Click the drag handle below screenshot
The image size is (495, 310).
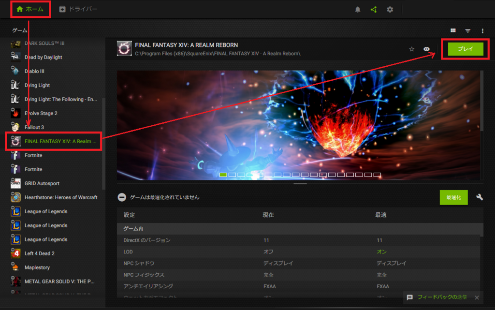[300, 183]
